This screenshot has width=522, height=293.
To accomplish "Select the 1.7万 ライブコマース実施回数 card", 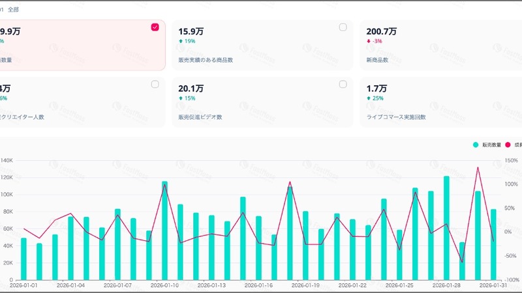I will click(441, 102).
